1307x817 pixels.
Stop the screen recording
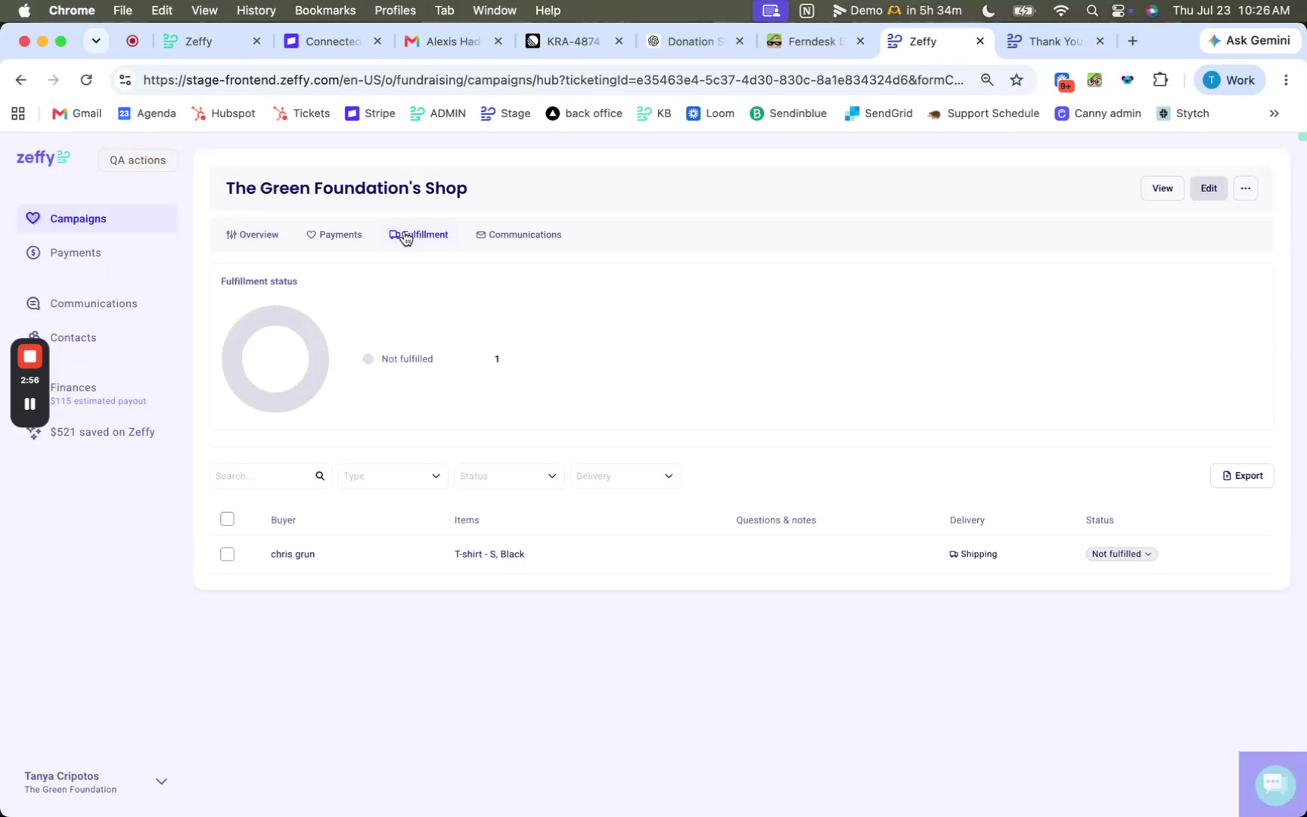pyautogui.click(x=30, y=356)
